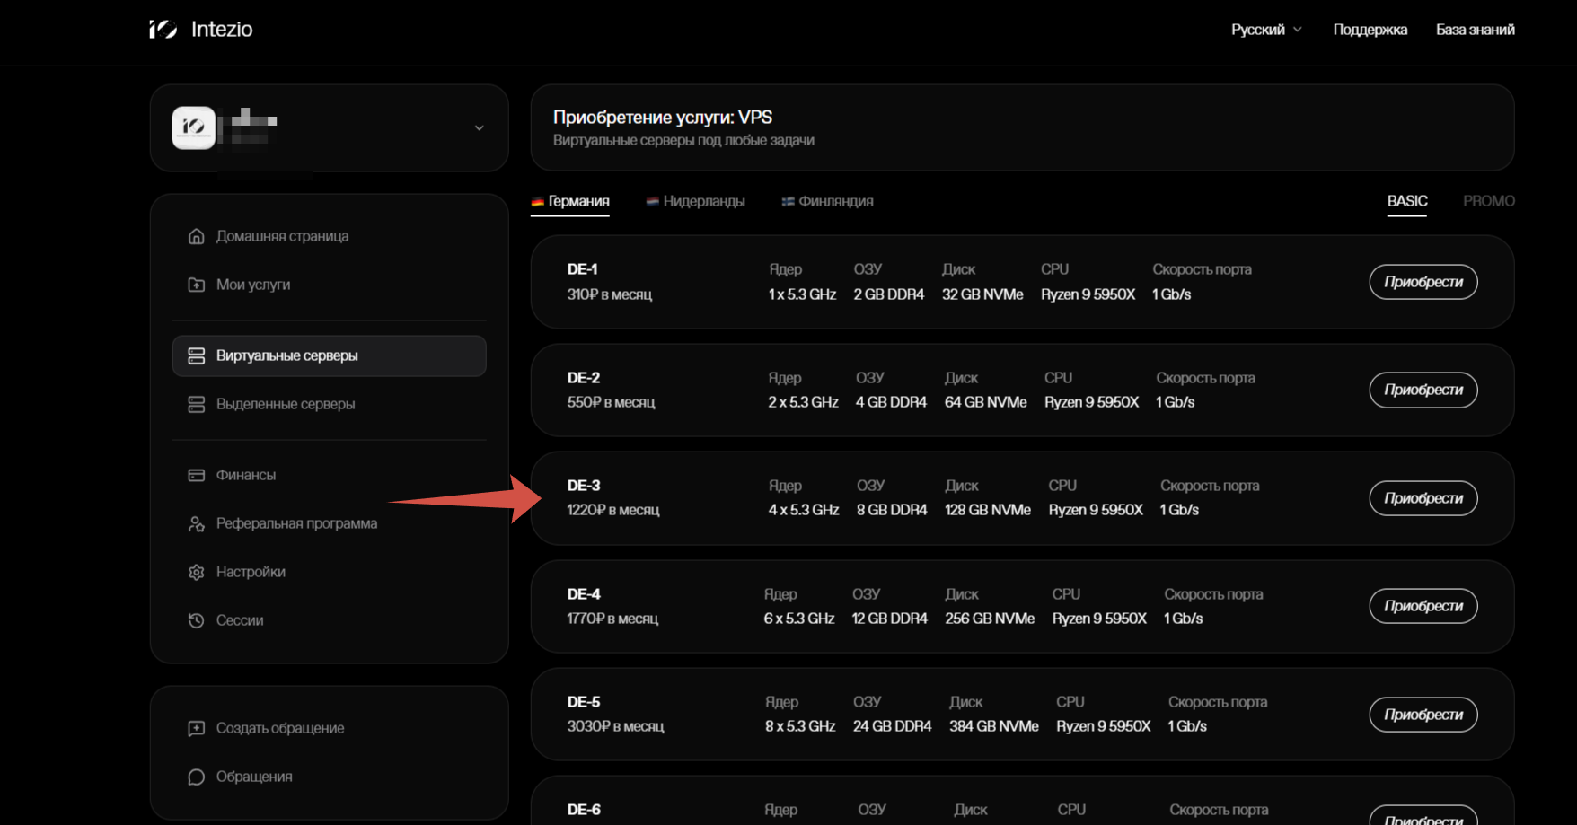This screenshot has width=1577, height=825.
Task: Purchase the DE-1 plan
Action: click(1423, 282)
